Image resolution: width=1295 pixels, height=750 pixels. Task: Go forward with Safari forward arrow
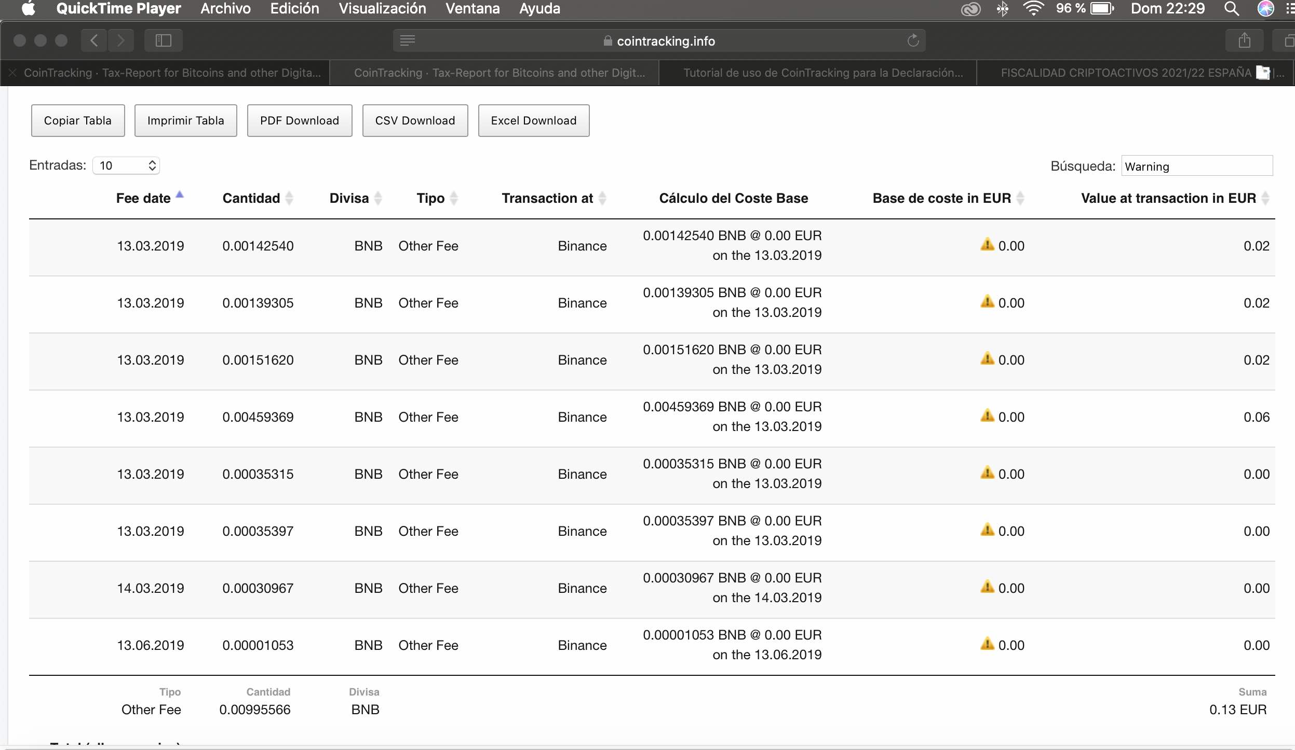click(121, 40)
